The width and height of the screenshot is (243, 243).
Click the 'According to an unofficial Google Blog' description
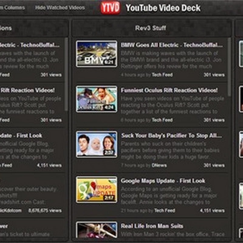point(169,196)
